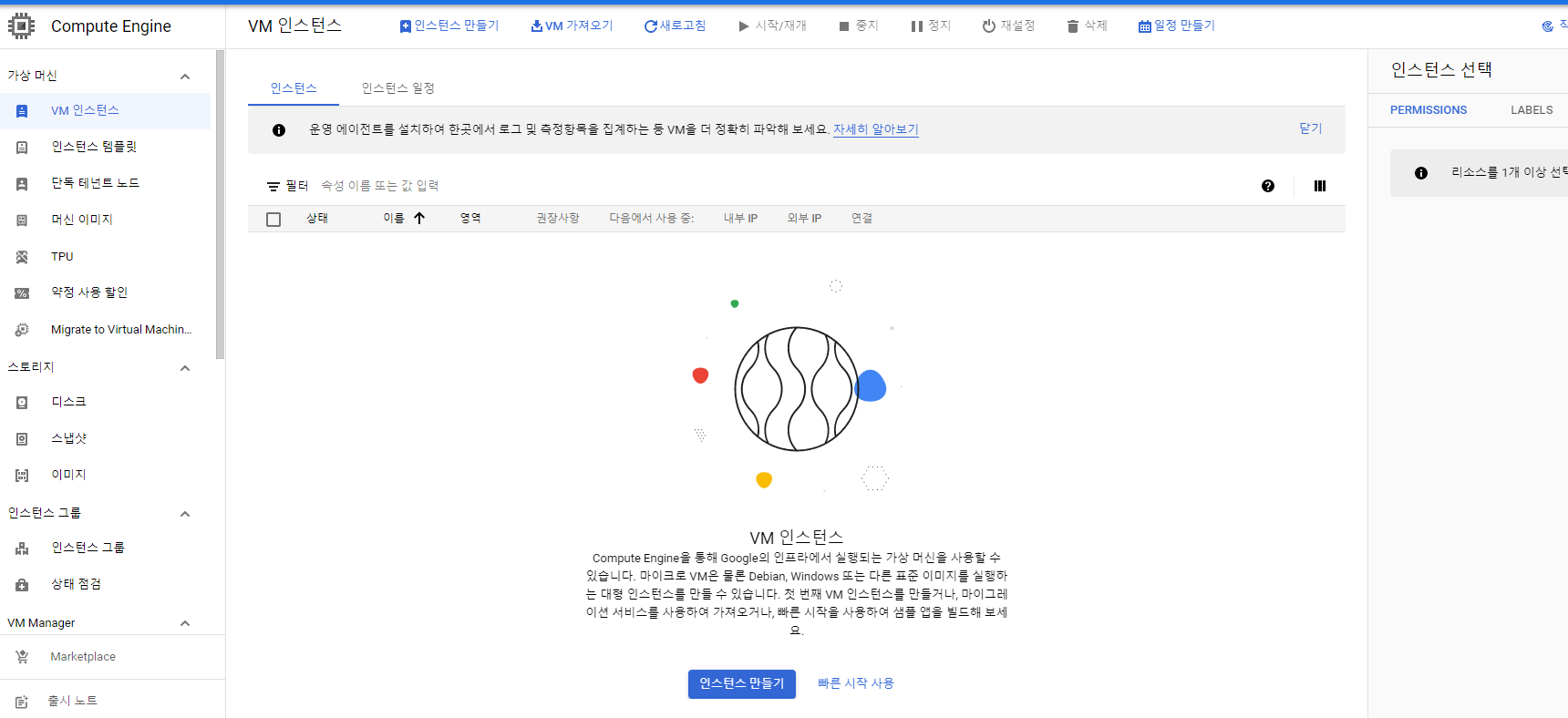1568x718 pixels.
Task: Open the LABELS tab
Action: click(x=1532, y=109)
